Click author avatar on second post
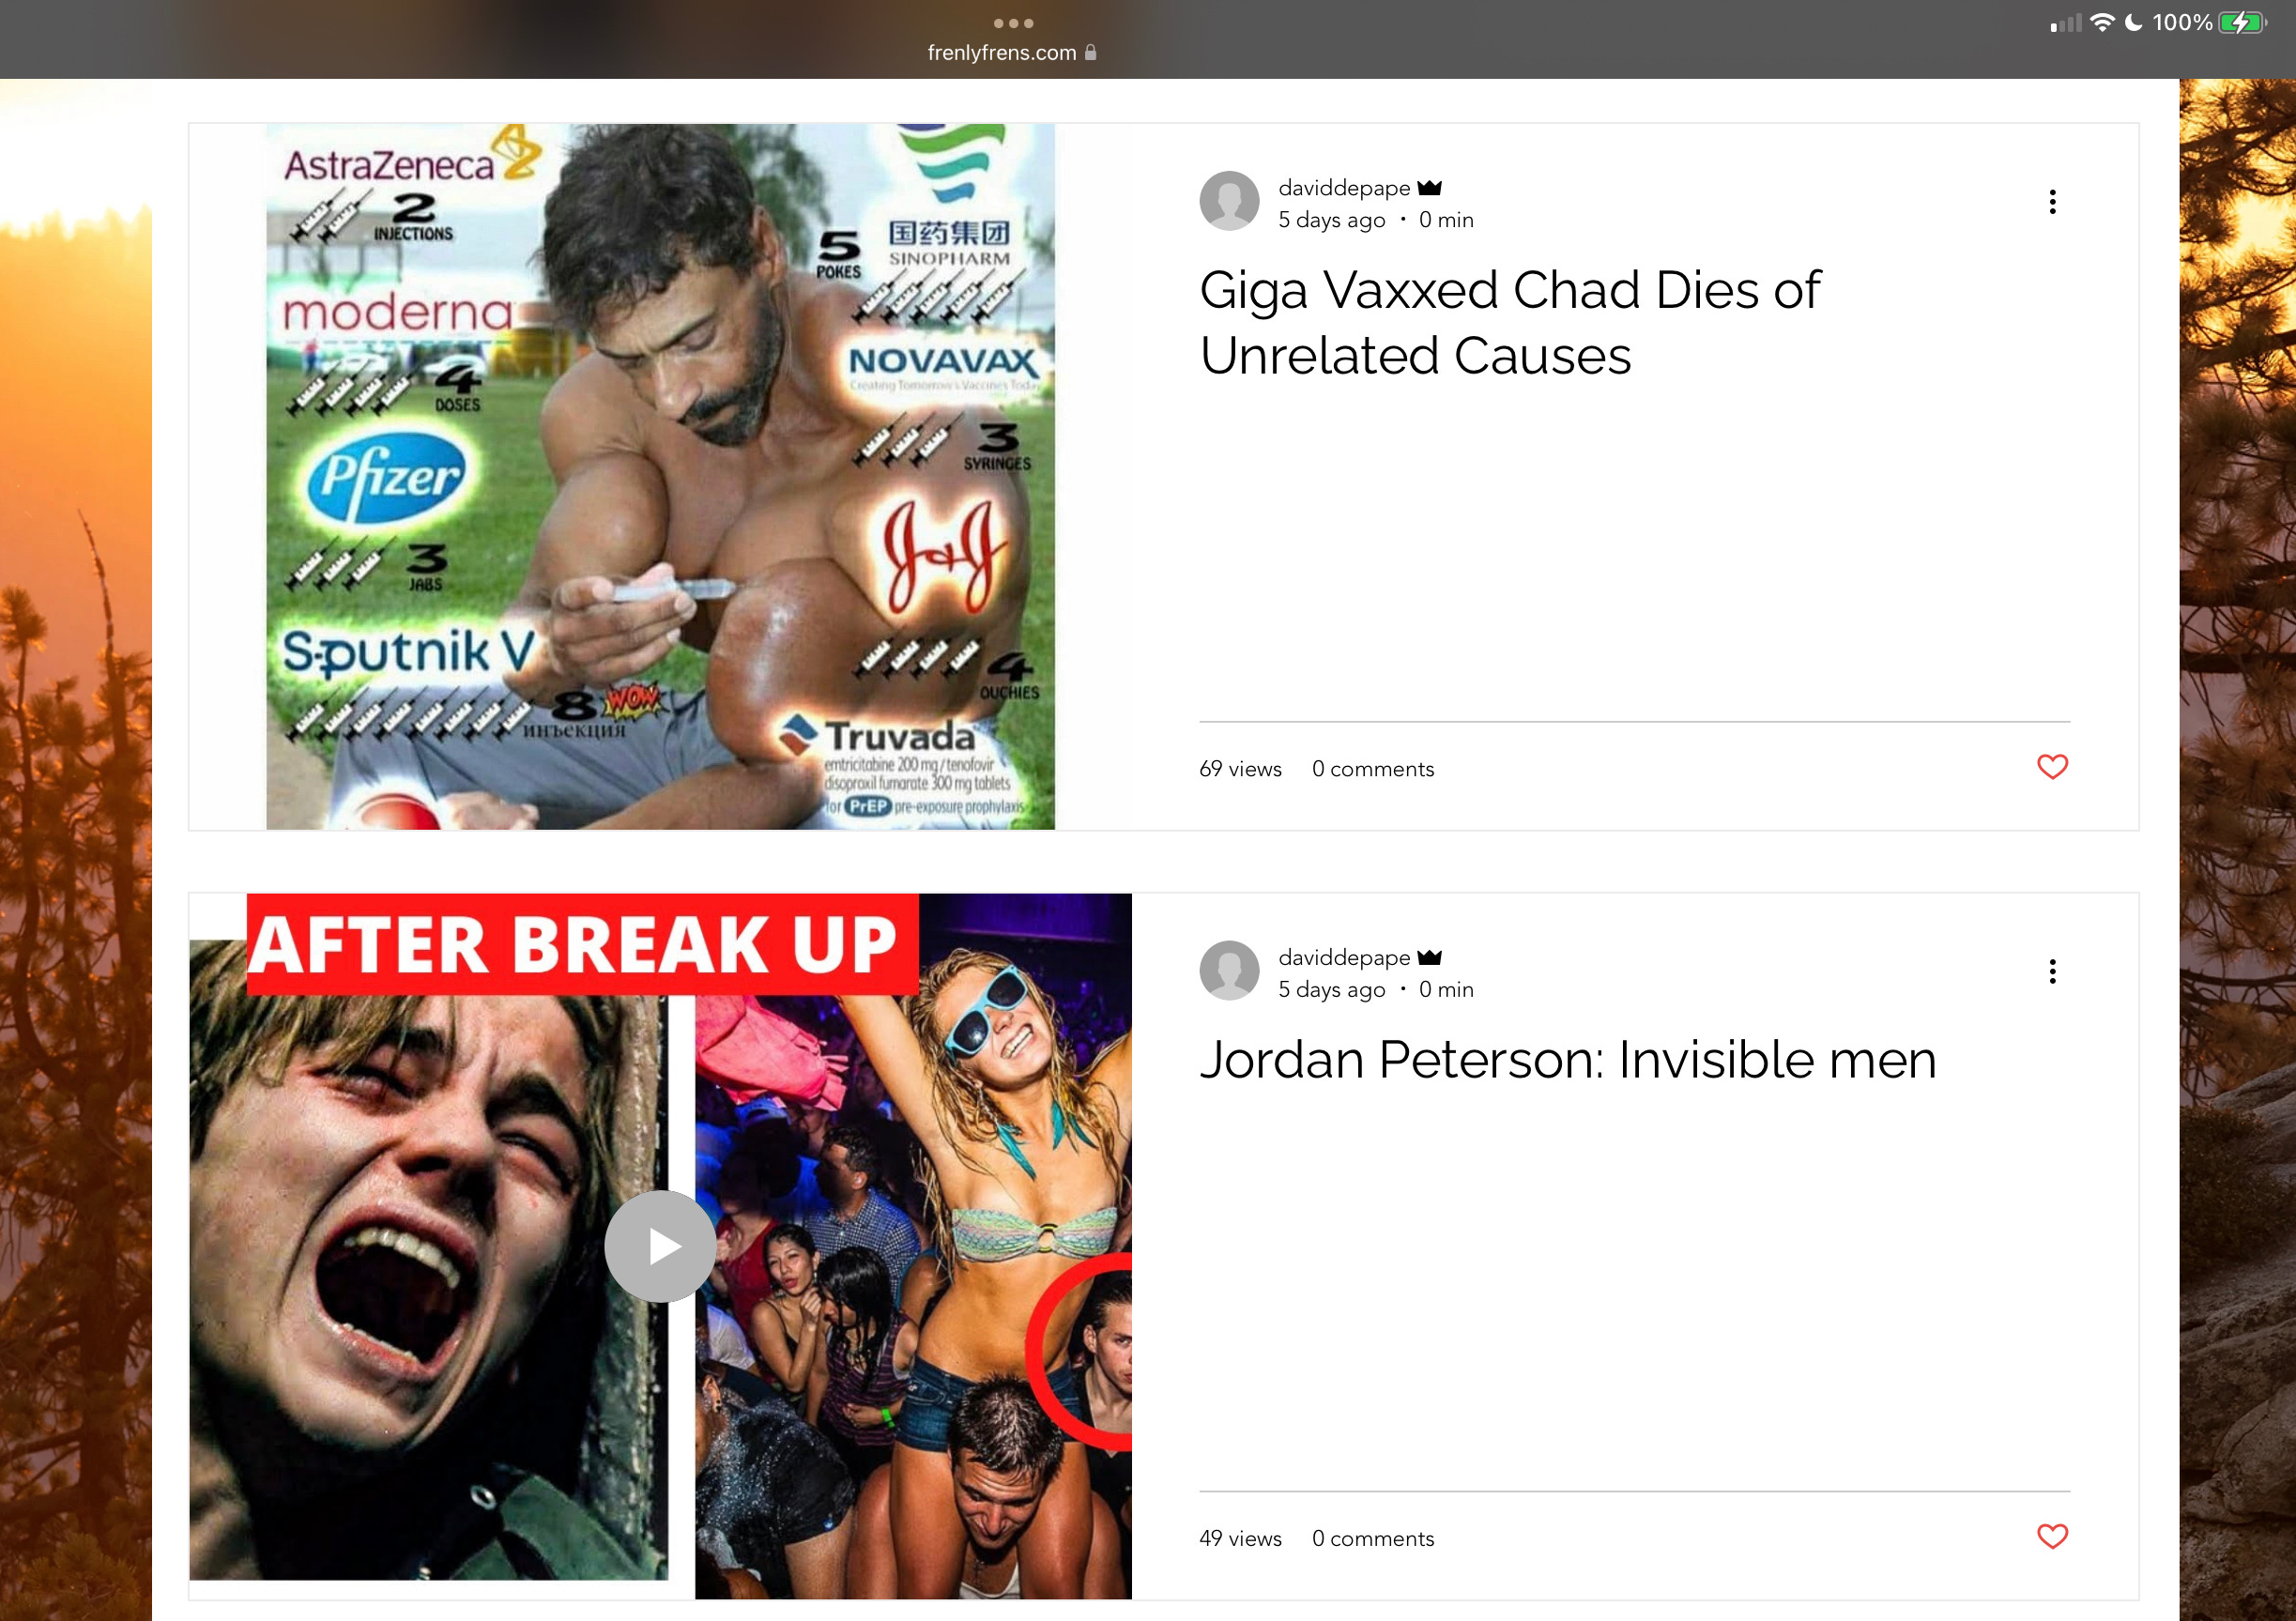Image resolution: width=2296 pixels, height=1621 pixels. [1229, 970]
